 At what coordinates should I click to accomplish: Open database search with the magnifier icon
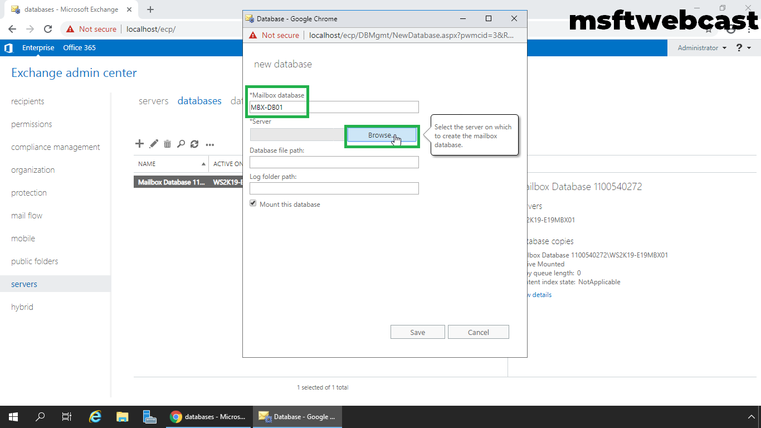point(181,144)
